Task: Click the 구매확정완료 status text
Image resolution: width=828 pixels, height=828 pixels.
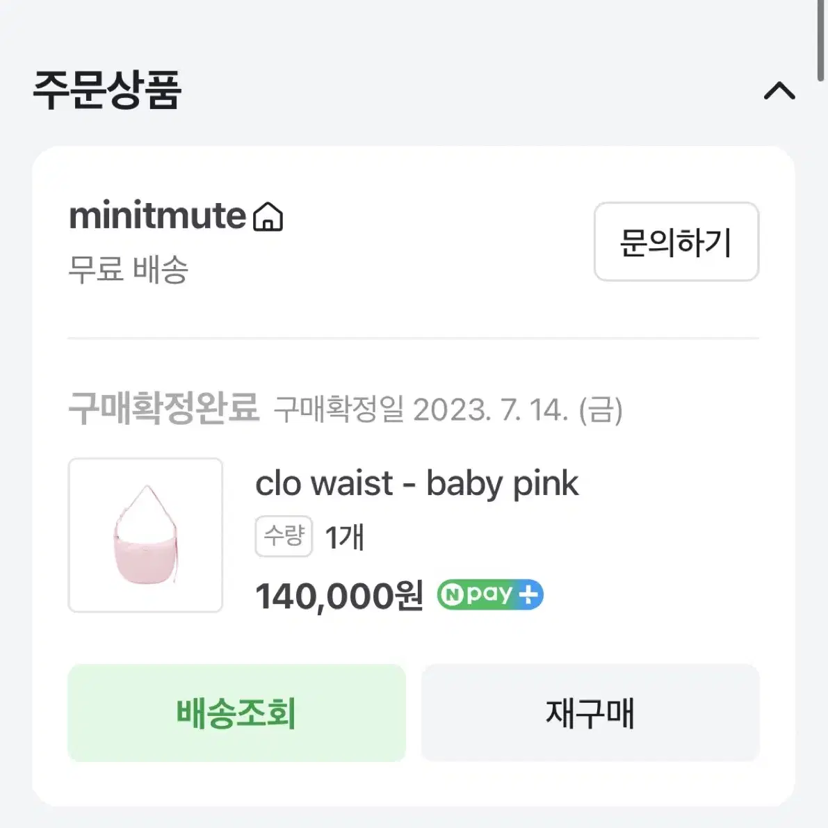Action: click(x=164, y=408)
